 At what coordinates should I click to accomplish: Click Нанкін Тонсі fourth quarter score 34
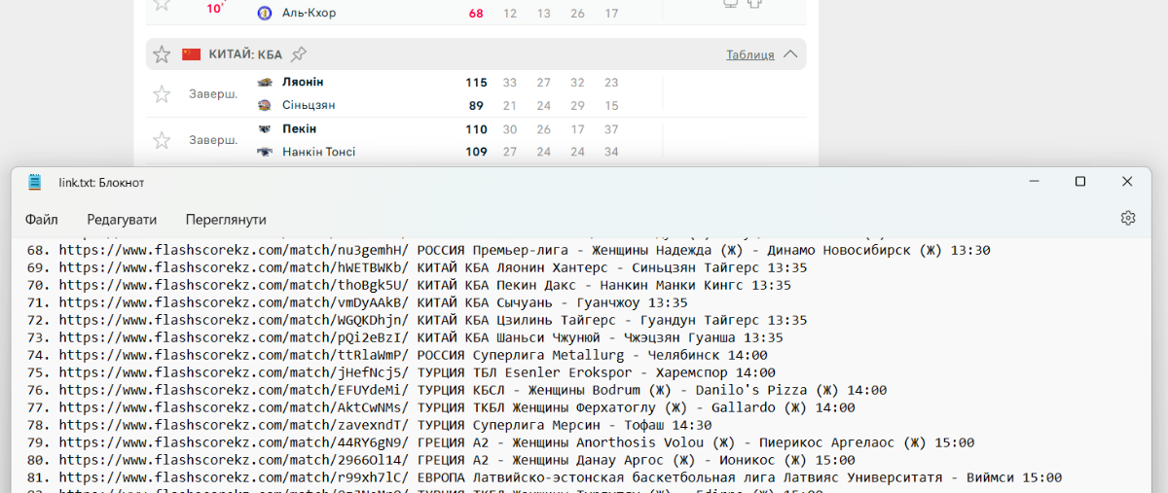click(x=611, y=152)
